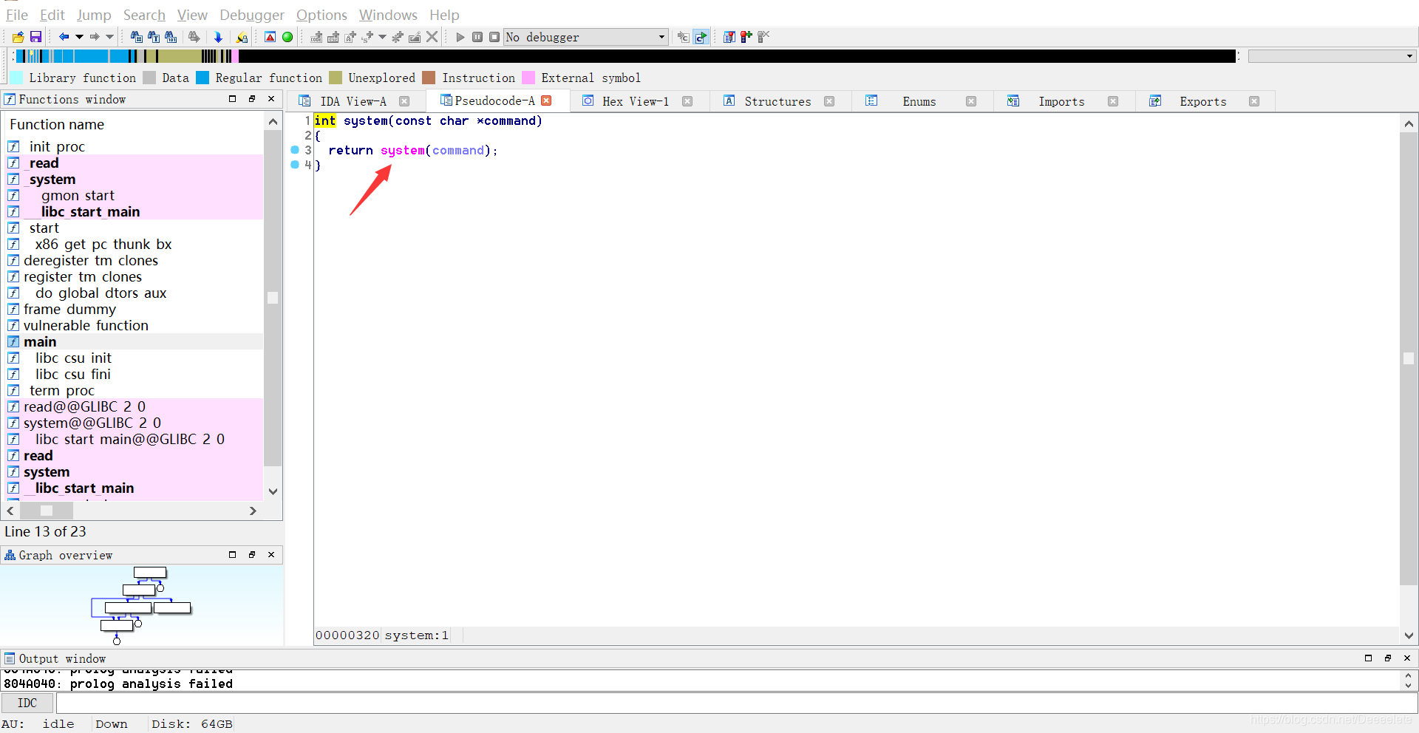The width and height of the screenshot is (1419, 733).
Task: Open the Options menu
Action: (x=321, y=15)
